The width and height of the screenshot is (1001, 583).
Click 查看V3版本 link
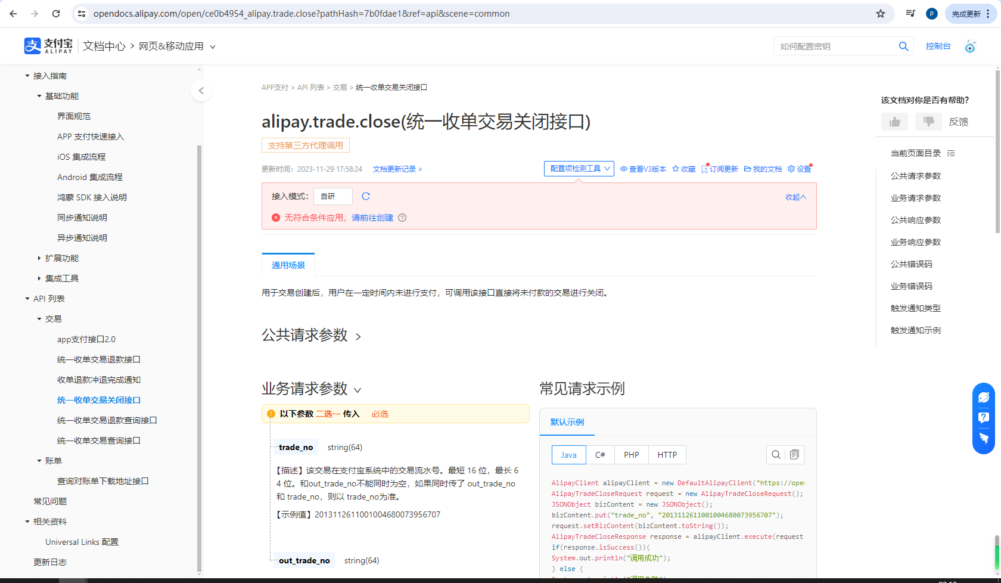[x=643, y=169]
